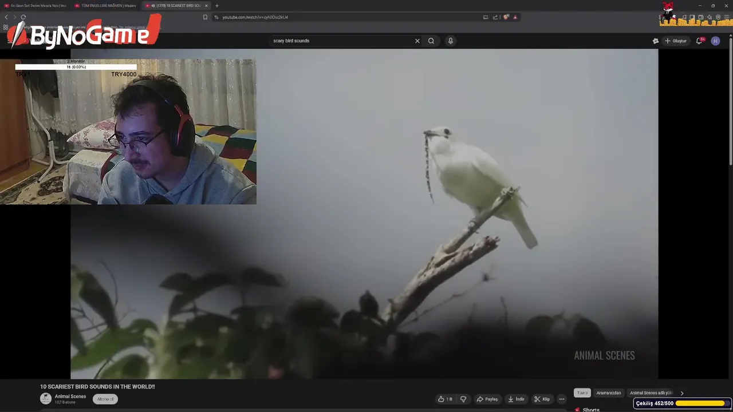This screenshot has height=412, width=733.
Task: Click the browser address bar URL
Action: [255, 17]
